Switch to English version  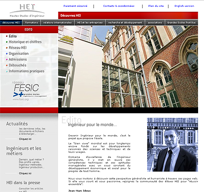[185, 6]
